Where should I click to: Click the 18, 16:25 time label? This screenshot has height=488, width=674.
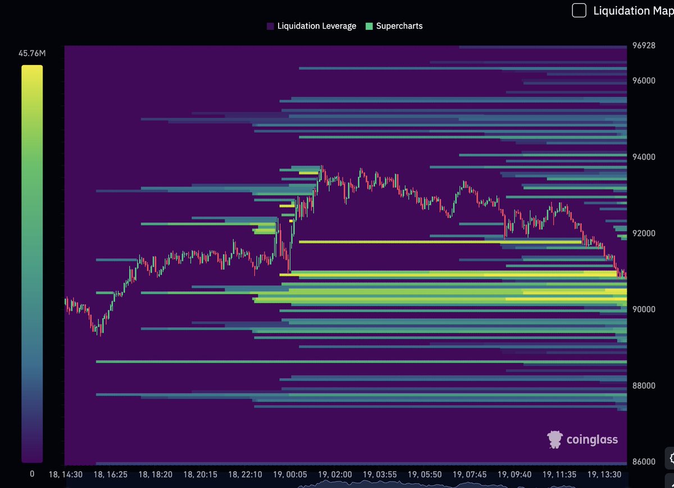tap(111, 475)
